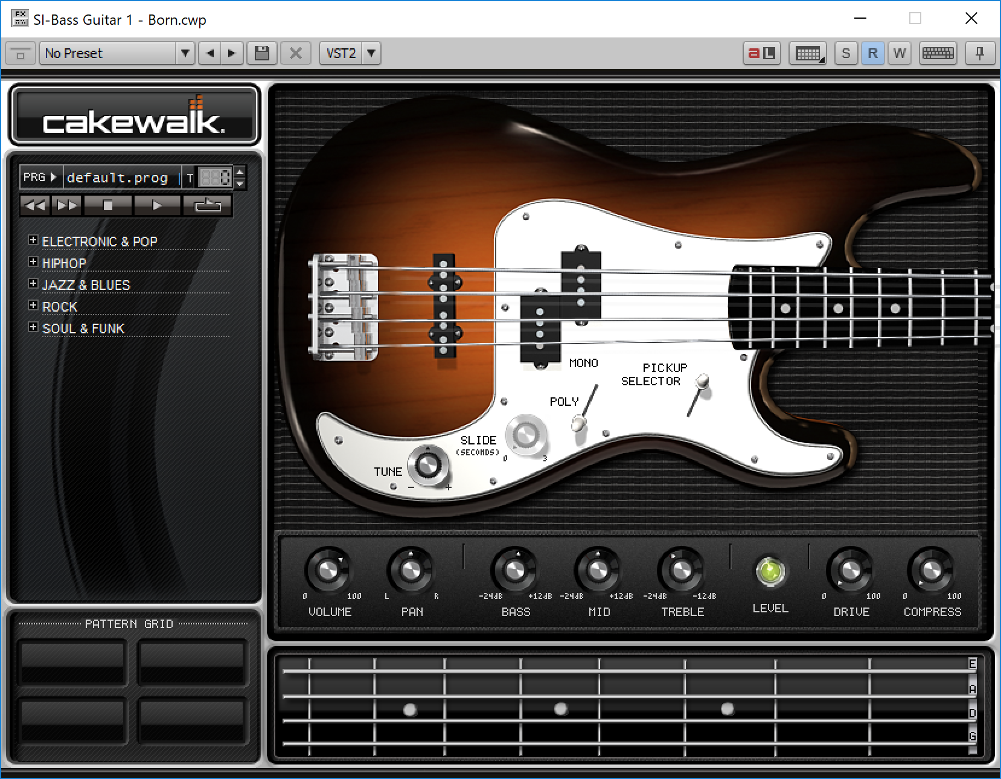The height and width of the screenshot is (779, 1001).
Task: Open the plugin properties grid icon
Action: coord(807,53)
